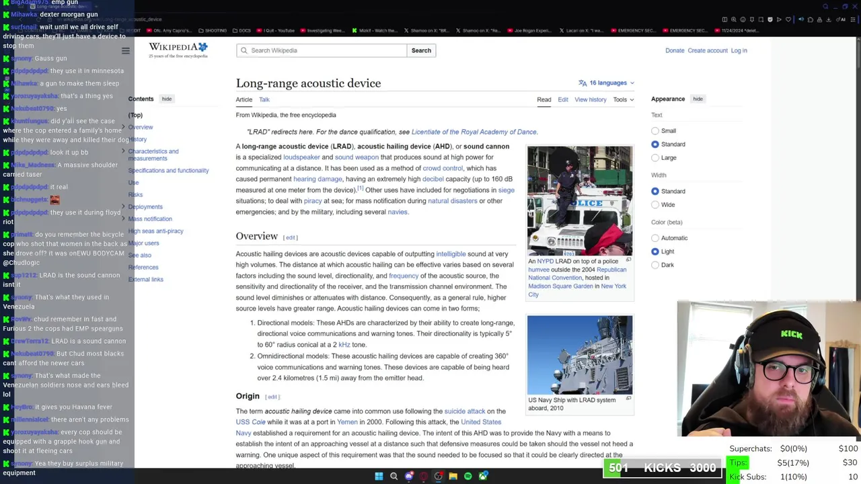Follow the USS Cole link
Screen dimensions: 861x484
pyautogui.click(x=251, y=422)
